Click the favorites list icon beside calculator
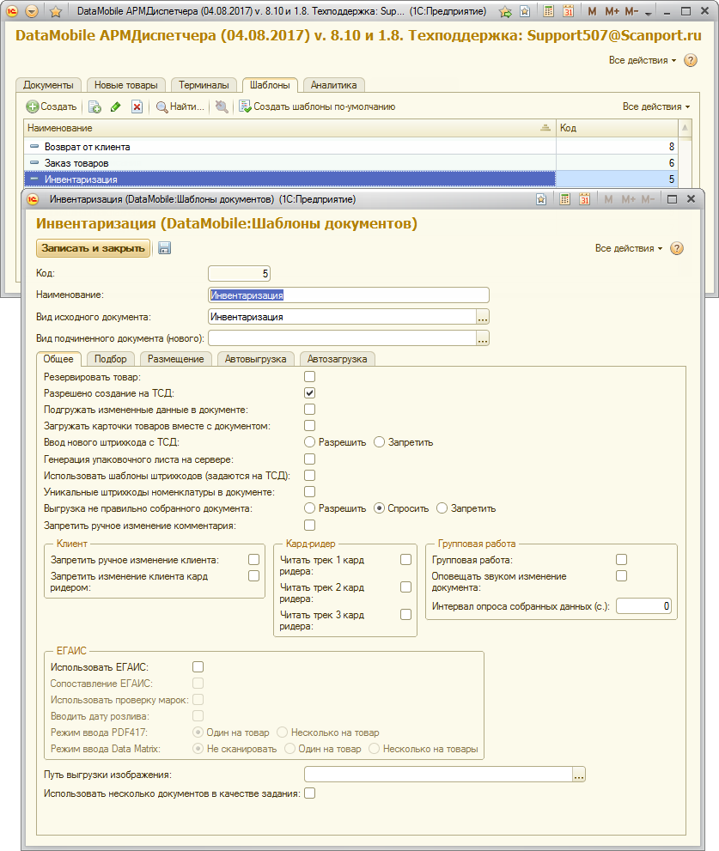The image size is (719, 851). pos(525,11)
